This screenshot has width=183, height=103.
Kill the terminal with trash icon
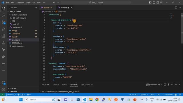click(x=168, y=85)
